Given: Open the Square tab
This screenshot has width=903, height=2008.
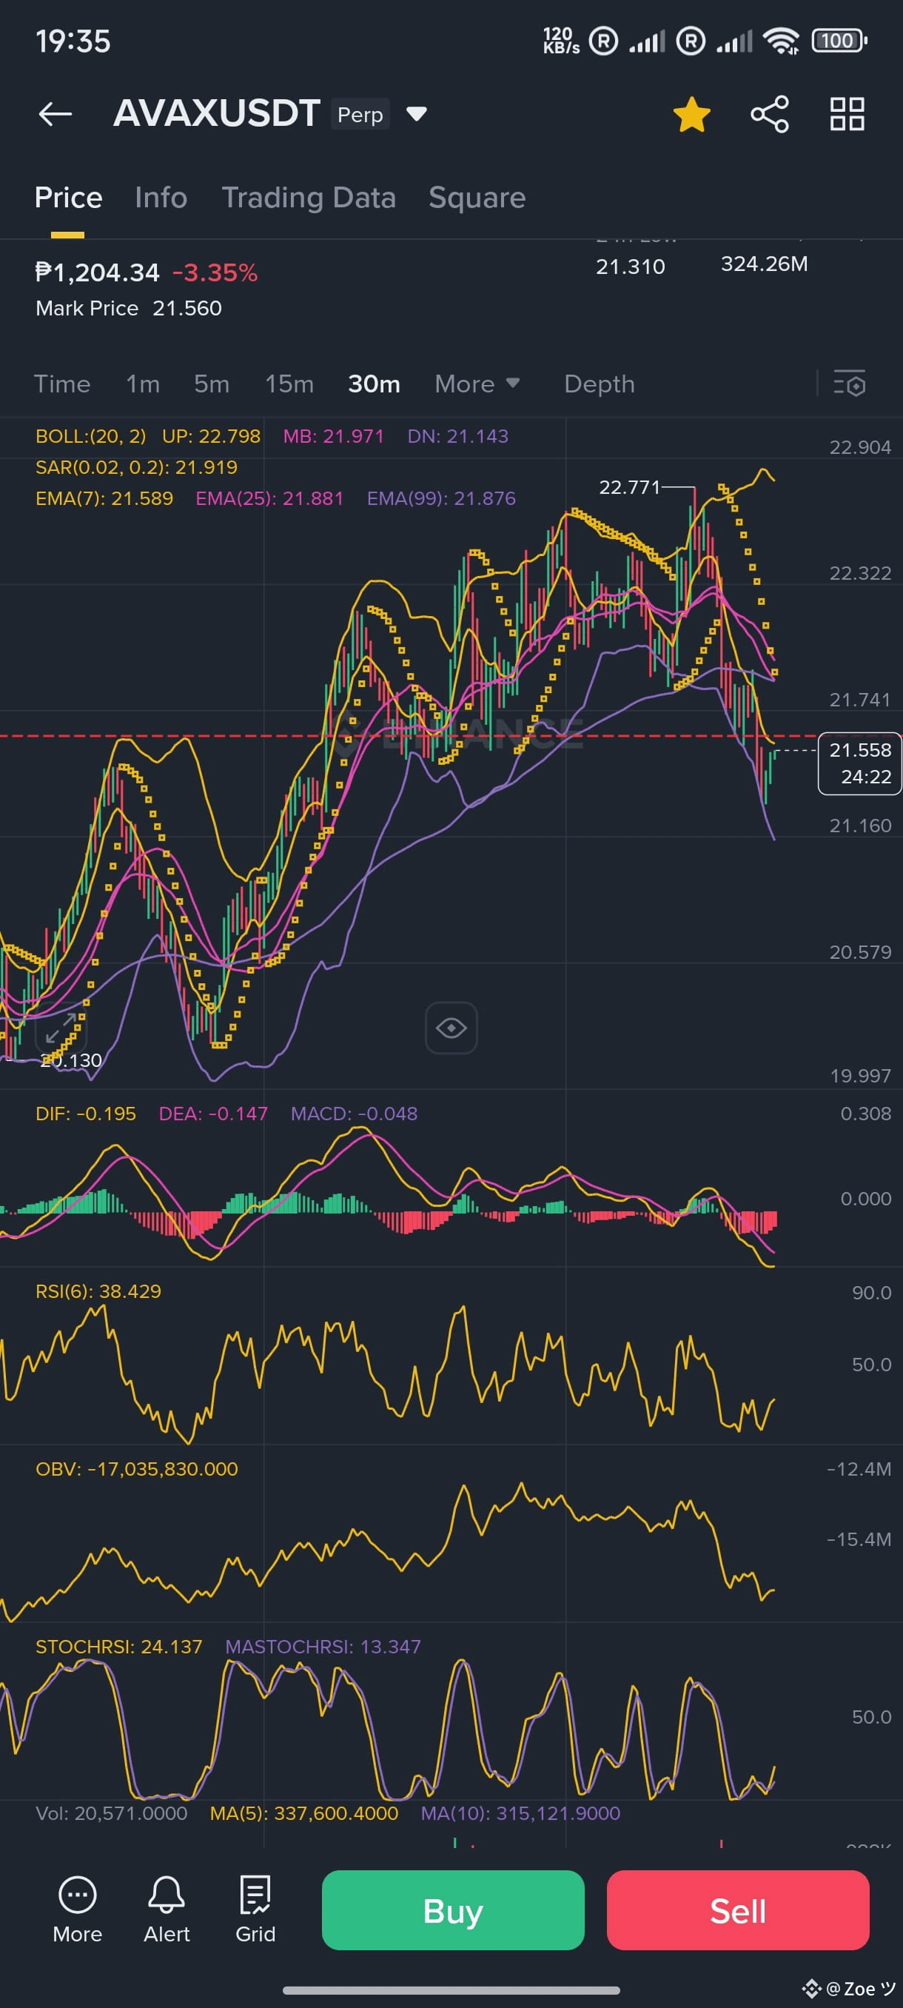Looking at the screenshot, I should pyautogui.click(x=477, y=198).
